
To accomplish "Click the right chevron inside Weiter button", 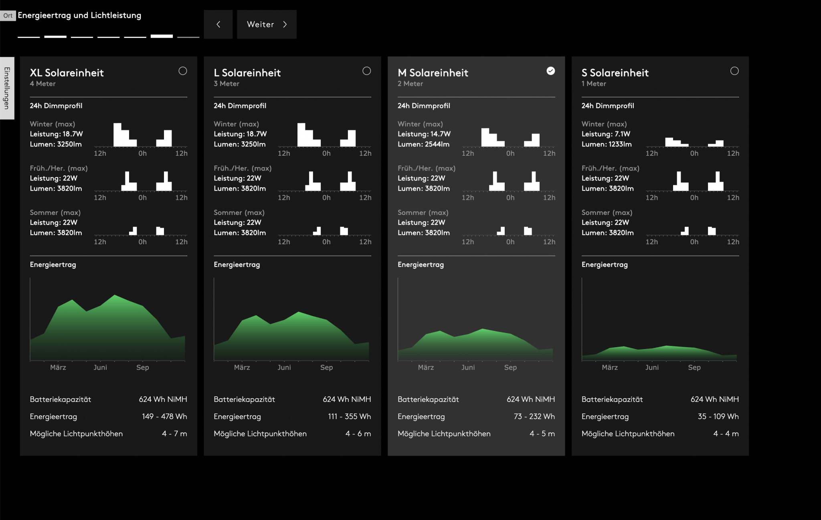I will click(x=285, y=24).
